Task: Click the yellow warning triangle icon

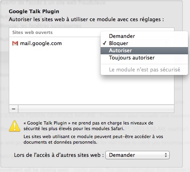Action: (15, 126)
